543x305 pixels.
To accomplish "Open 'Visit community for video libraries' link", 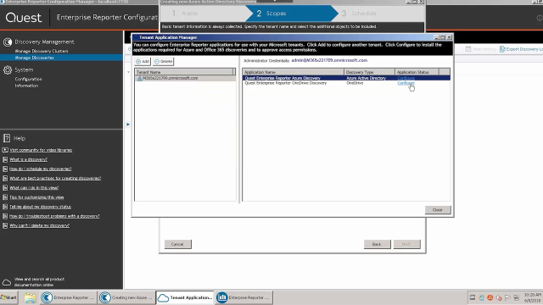I will 41,150.
